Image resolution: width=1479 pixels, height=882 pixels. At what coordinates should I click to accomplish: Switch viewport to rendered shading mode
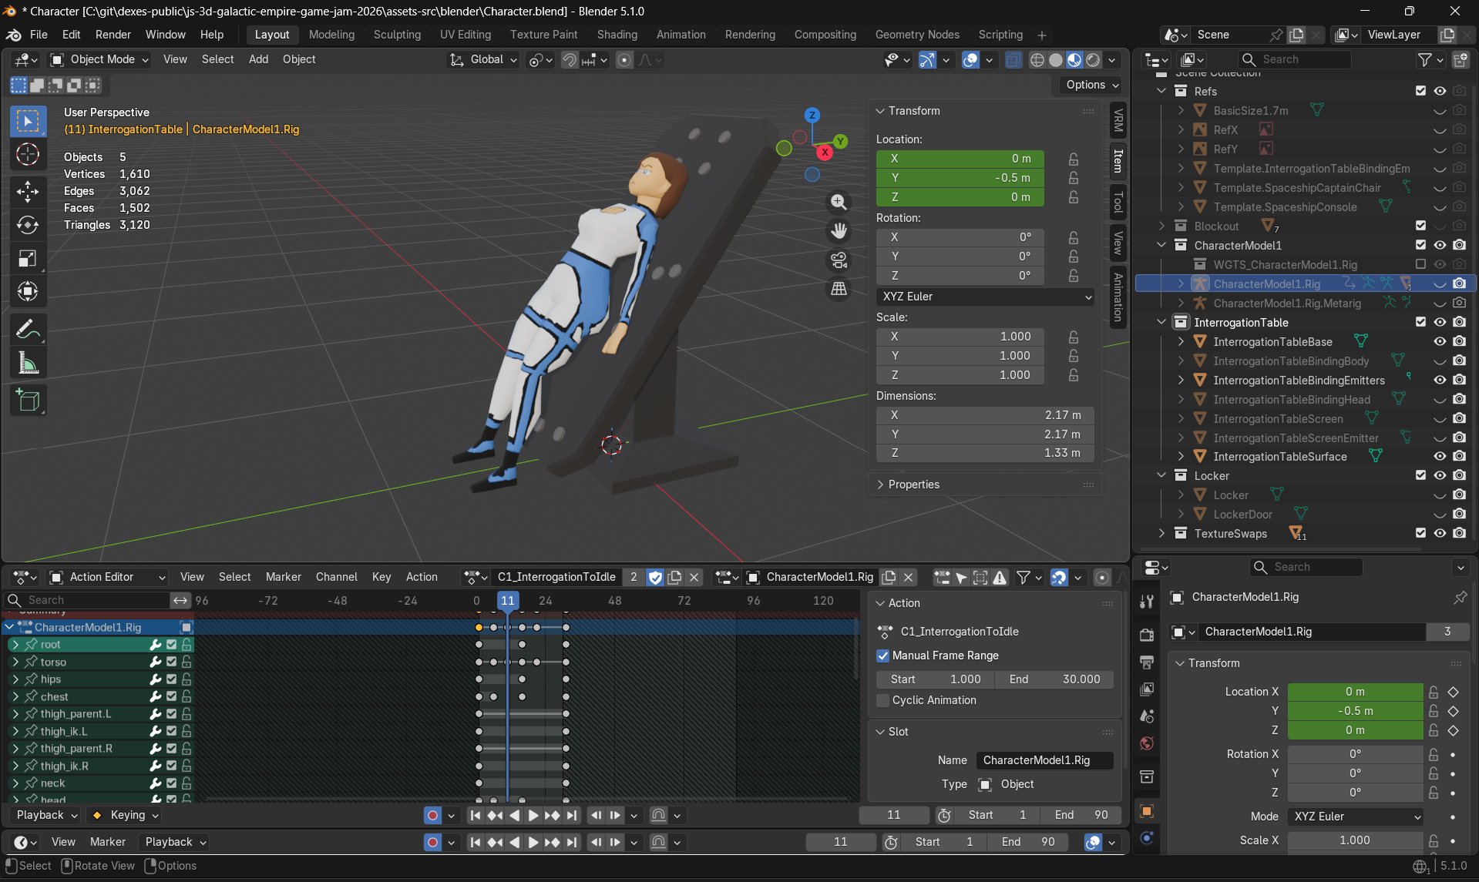click(1094, 59)
